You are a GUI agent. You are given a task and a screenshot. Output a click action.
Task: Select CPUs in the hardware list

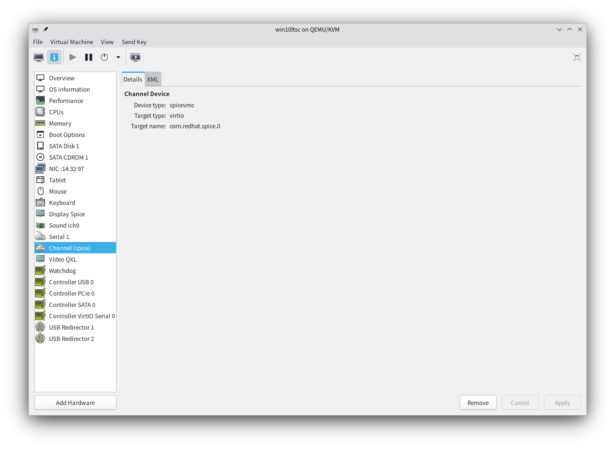pyautogui.click(x=56, y=112)
